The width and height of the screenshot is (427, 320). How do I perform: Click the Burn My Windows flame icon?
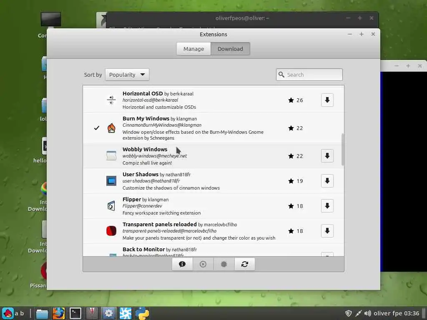(x=111, y=128)
